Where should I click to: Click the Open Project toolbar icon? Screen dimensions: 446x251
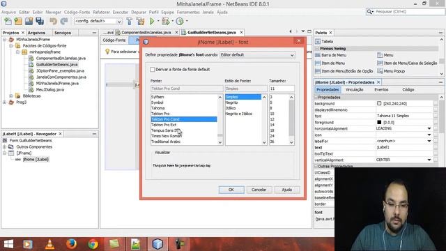coord(29,21)
